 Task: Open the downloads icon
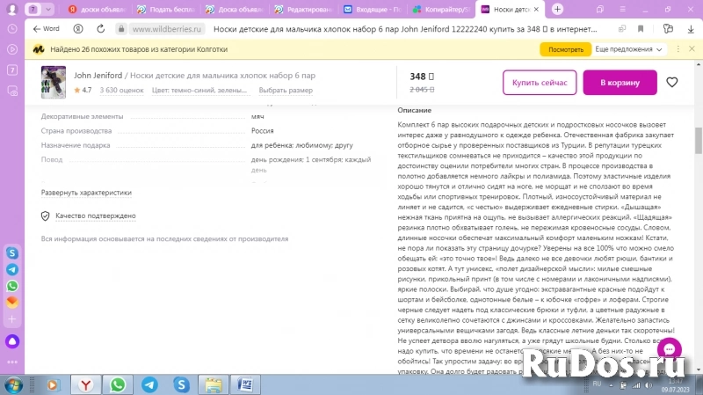pyautogui.click(x=691, y=29)
